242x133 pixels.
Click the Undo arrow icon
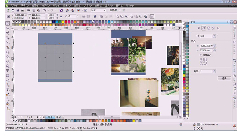point(44,10)
